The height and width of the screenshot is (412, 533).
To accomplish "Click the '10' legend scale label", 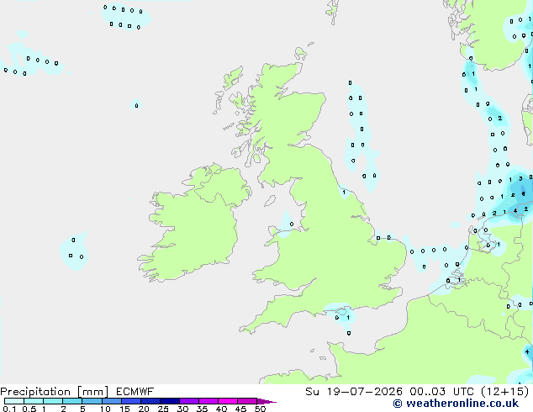I will pyautogui.click(x=105, y=409).
